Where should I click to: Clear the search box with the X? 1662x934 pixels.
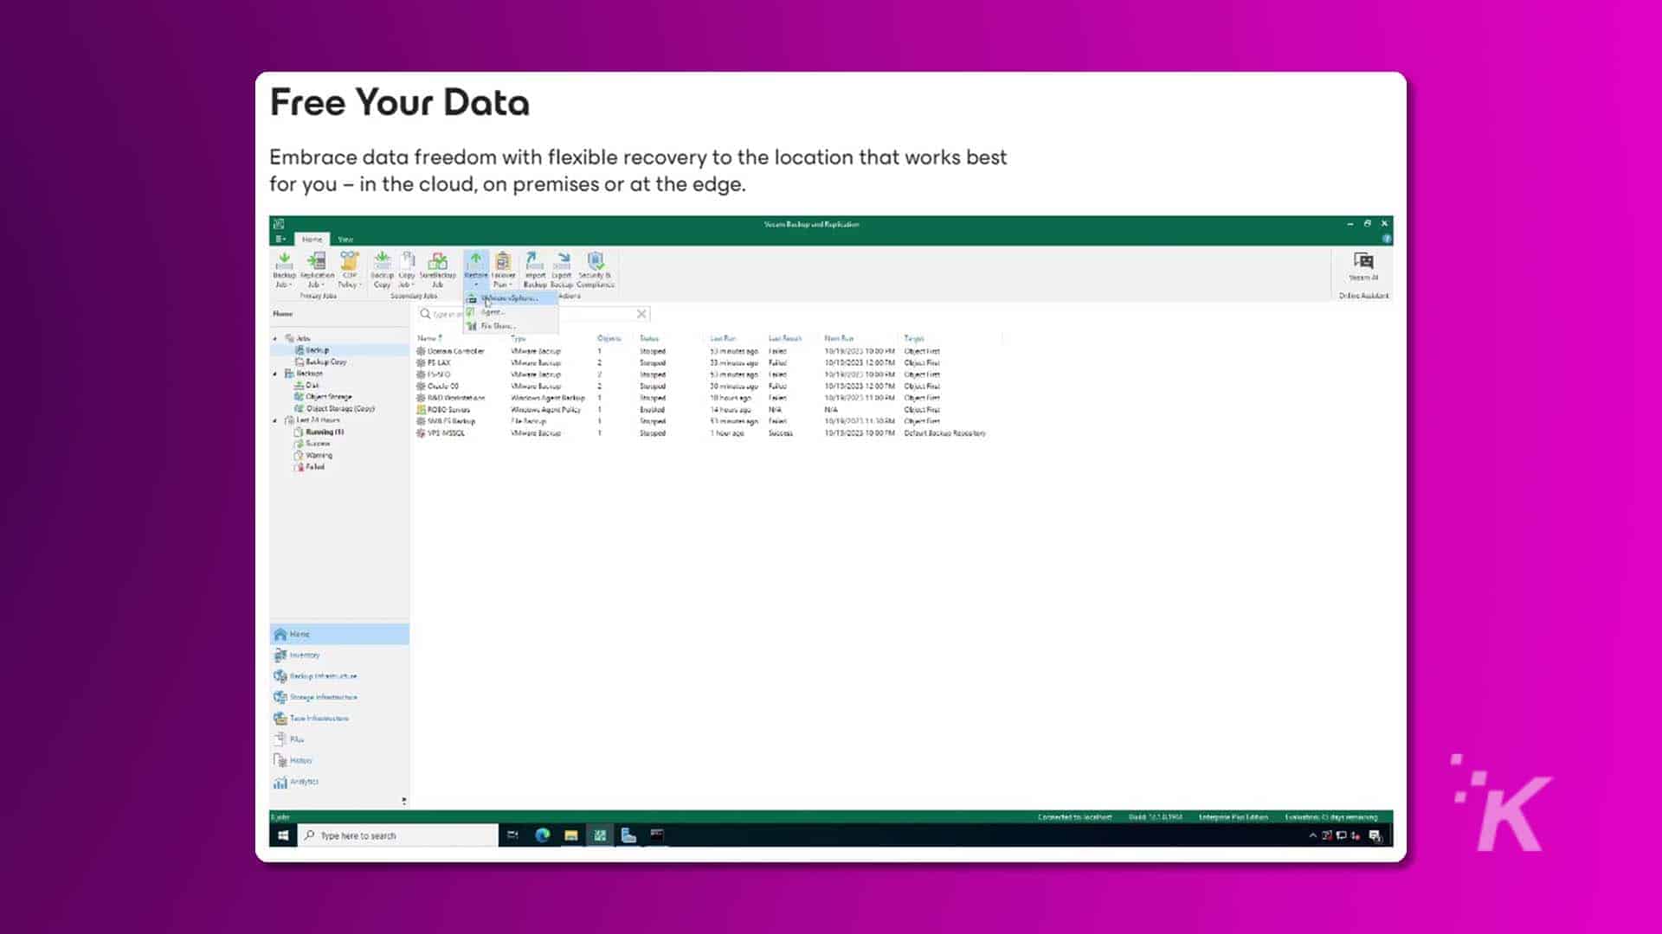[641, 313]
